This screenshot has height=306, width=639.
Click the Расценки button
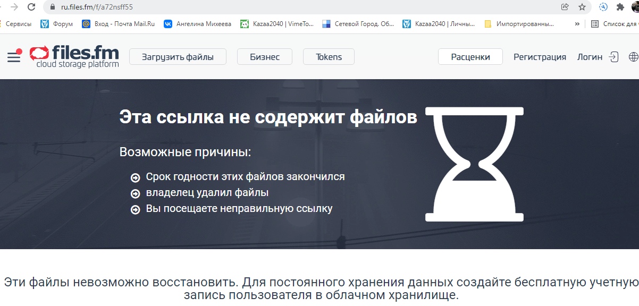[470, 57]
